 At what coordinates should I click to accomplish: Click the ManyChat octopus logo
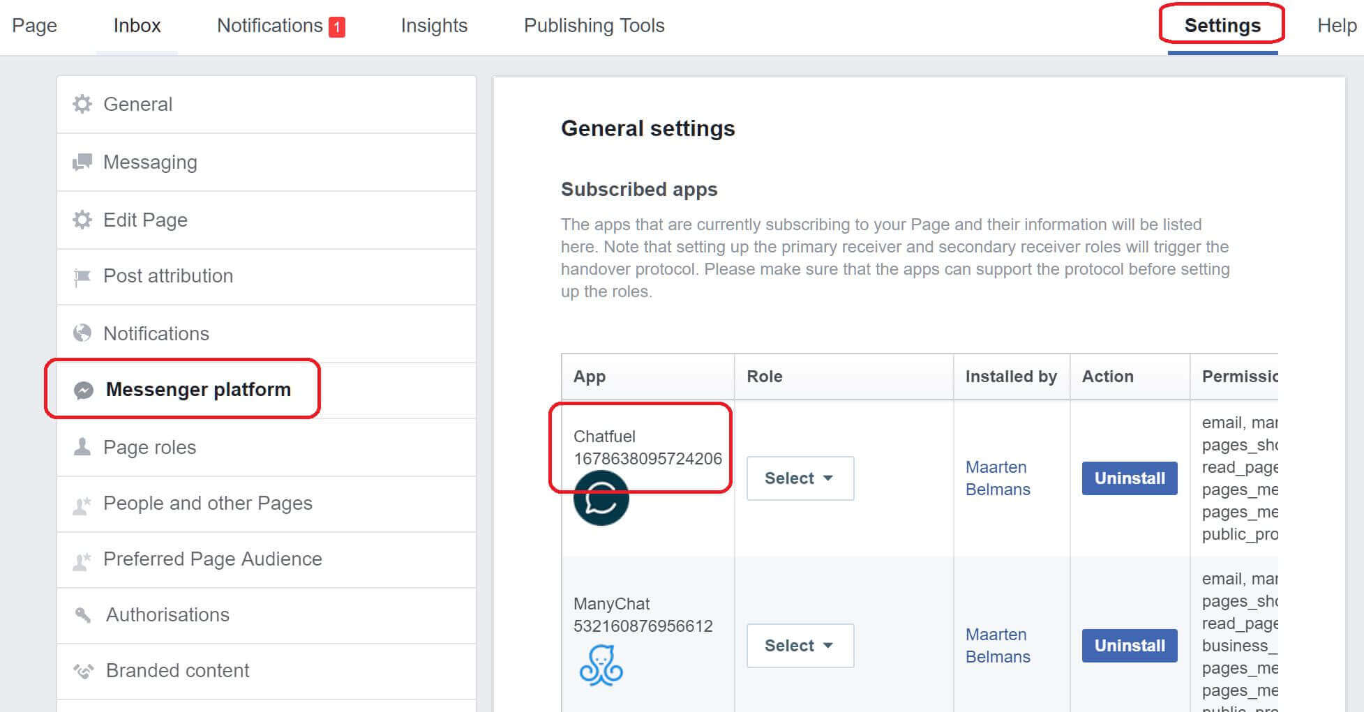click(601, 666)
